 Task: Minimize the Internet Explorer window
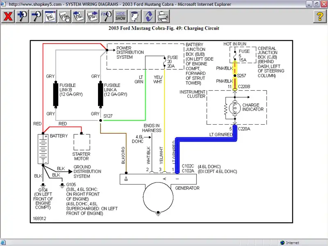click(309, 4)
